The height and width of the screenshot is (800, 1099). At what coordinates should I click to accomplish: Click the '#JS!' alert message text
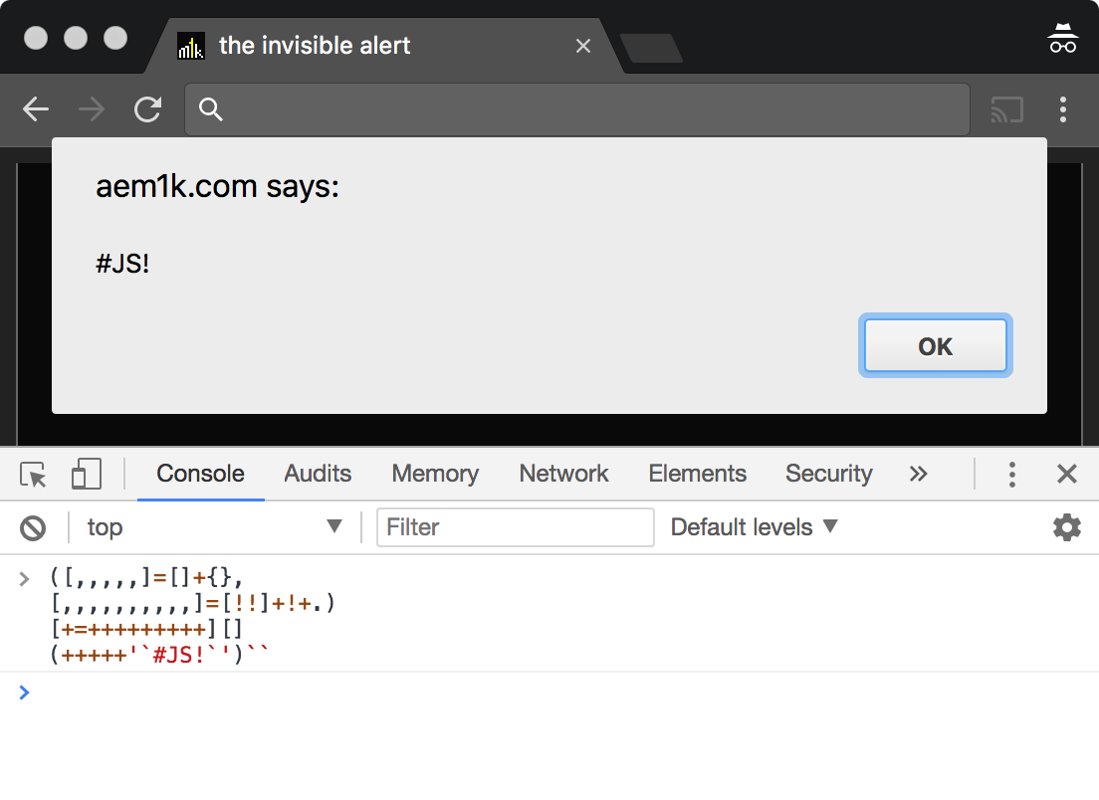(x=122, y=264)
